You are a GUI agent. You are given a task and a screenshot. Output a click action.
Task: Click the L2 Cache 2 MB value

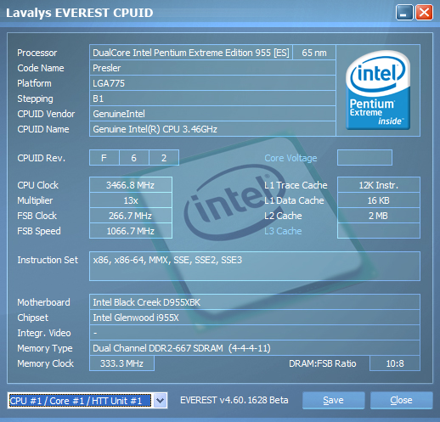pos(379,216)
